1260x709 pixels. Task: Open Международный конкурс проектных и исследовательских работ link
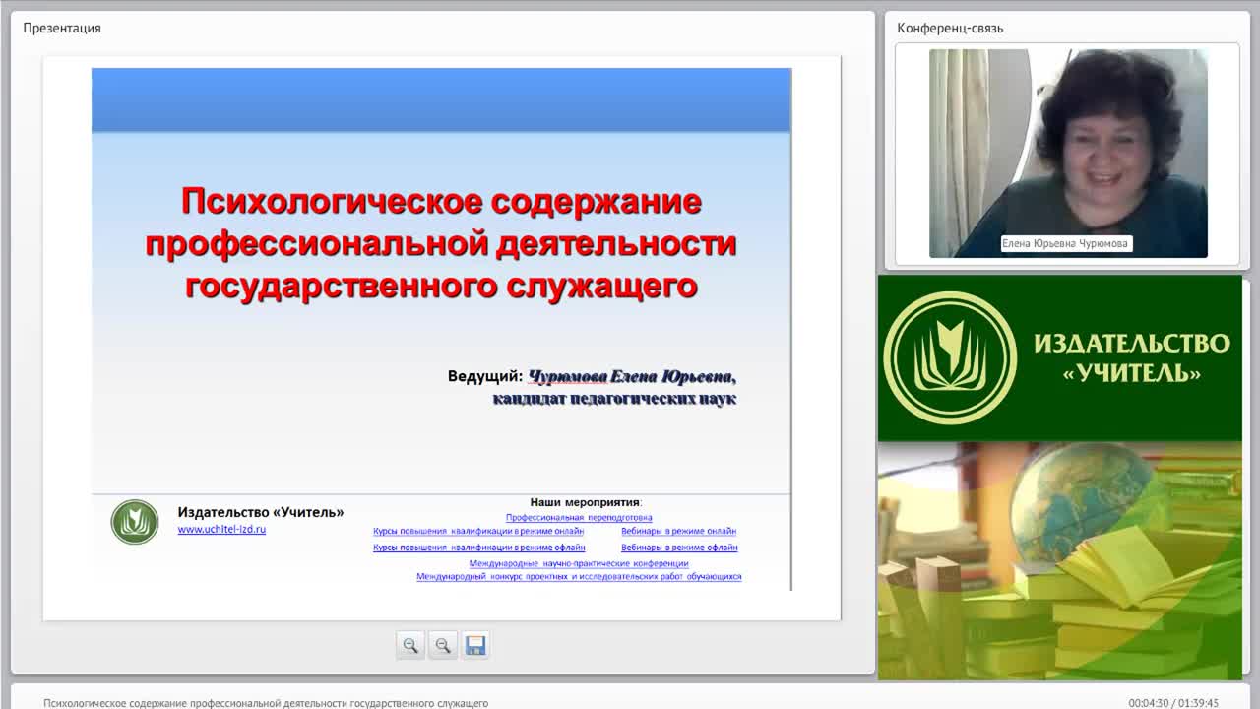[579, 576]
